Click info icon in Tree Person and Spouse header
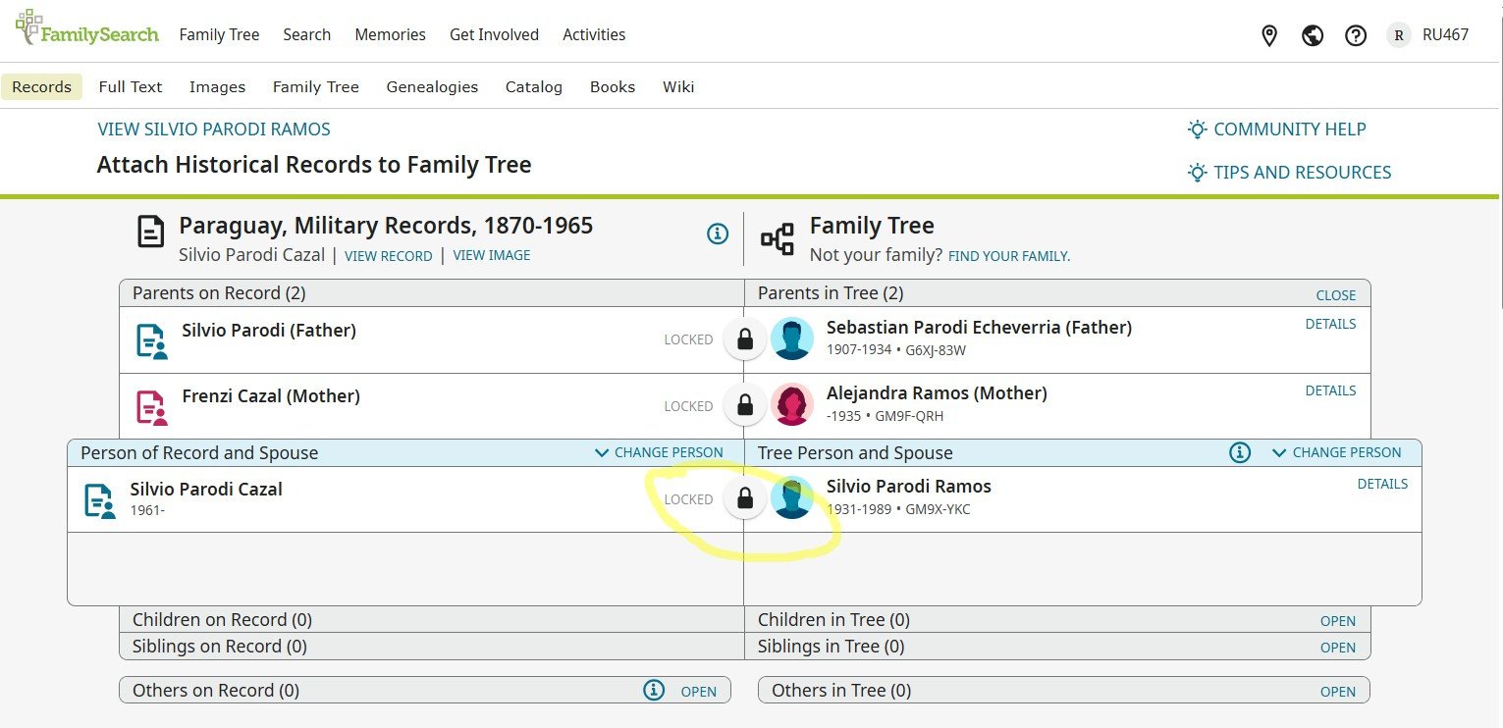The height and width of the screenshot is (728, 1503). click(1240, 452)
